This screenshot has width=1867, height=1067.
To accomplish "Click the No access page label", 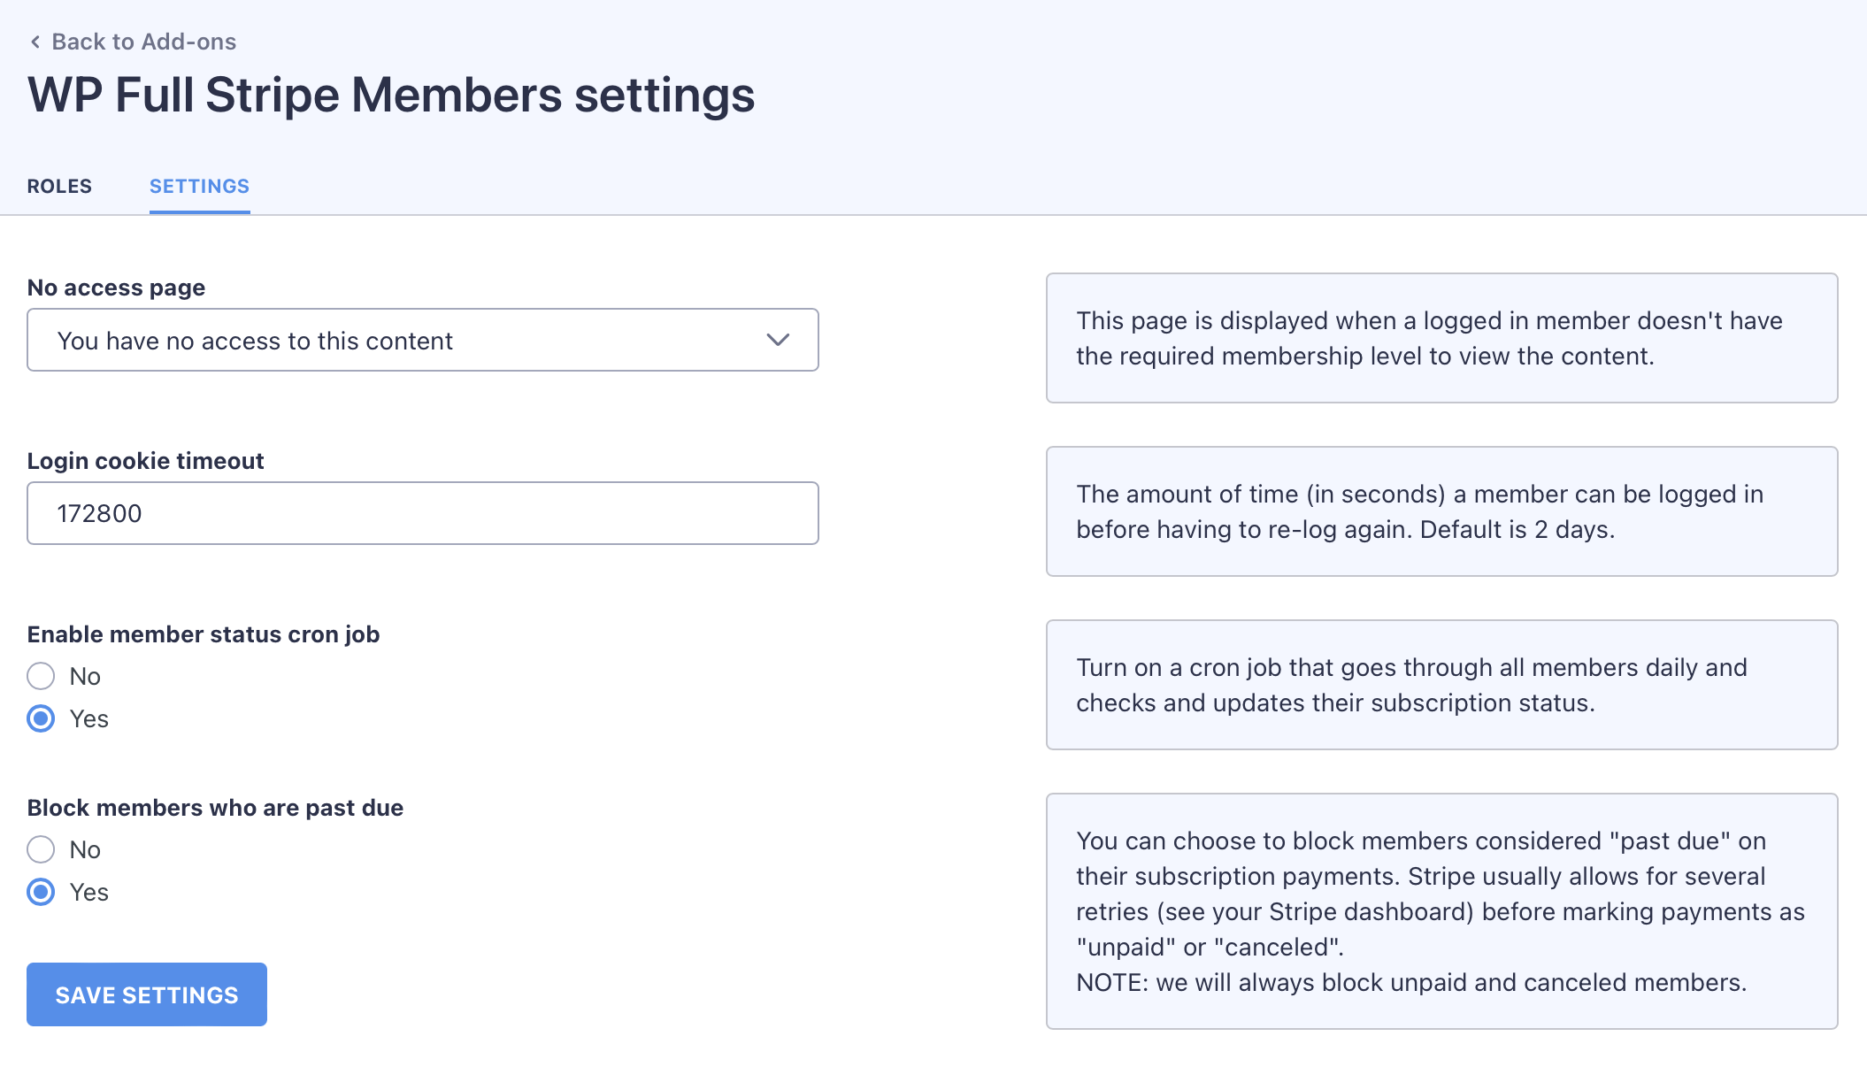I will tap(116, 288).
